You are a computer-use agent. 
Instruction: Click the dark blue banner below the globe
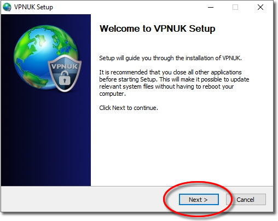tap(45, 138)
